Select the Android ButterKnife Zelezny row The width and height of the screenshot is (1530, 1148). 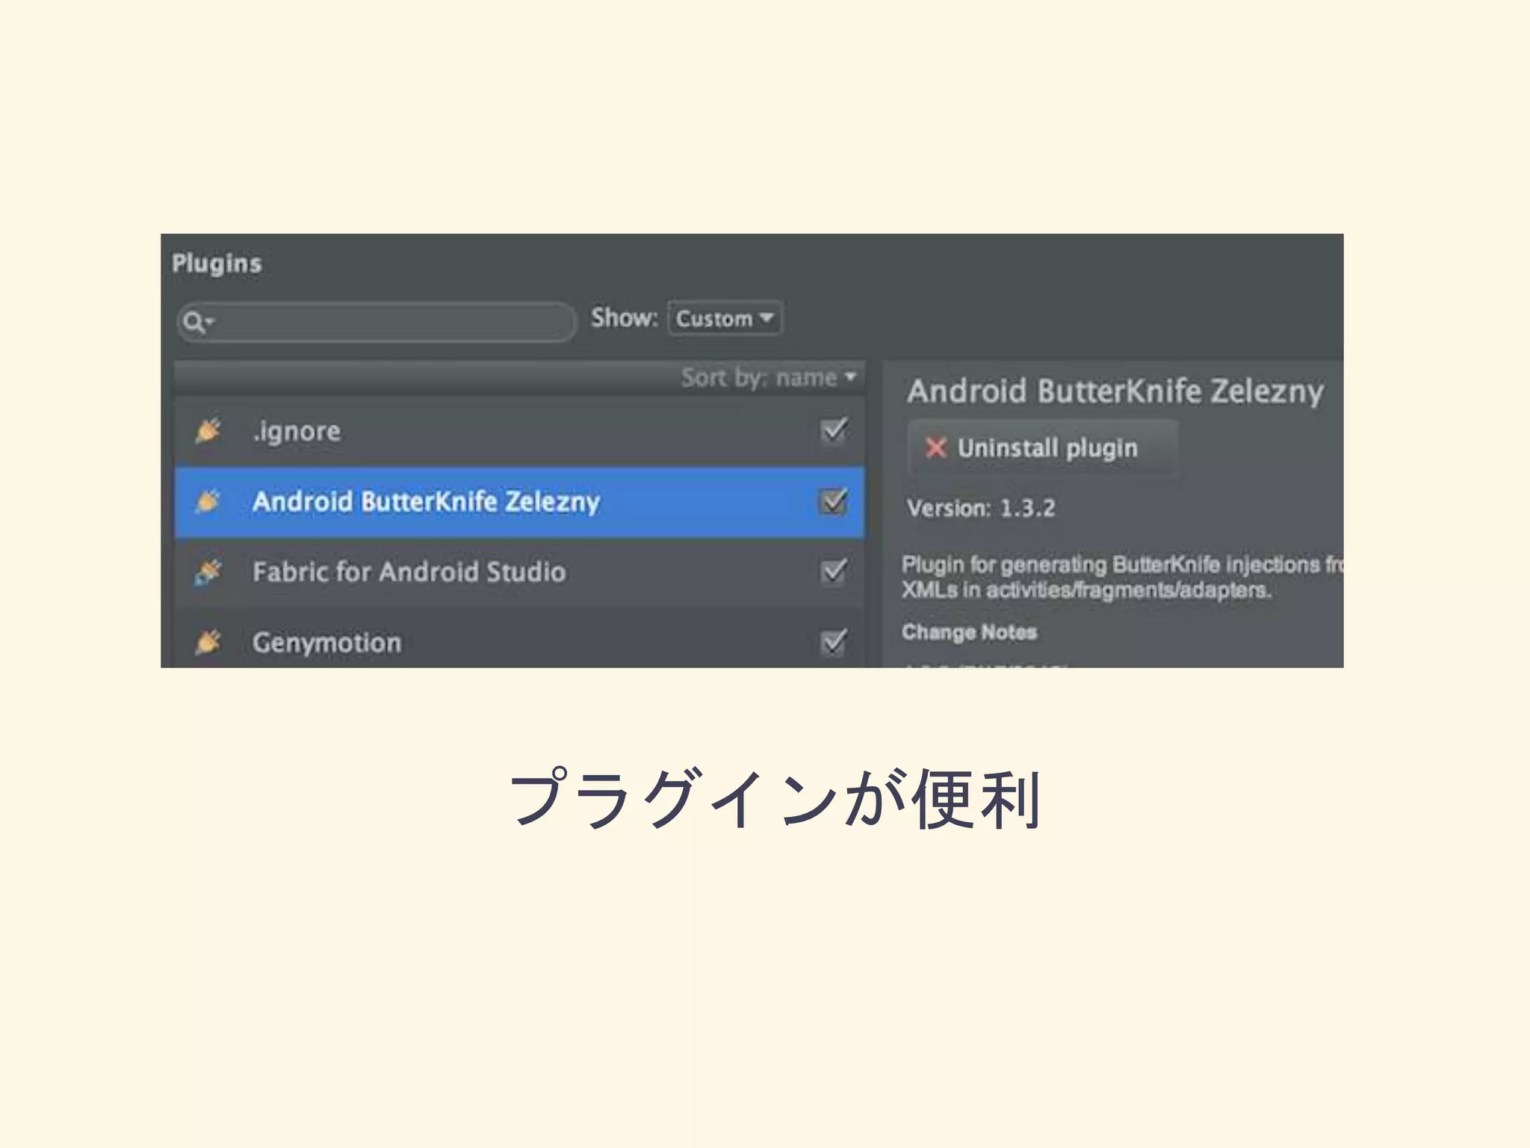(x=520, y=502)
